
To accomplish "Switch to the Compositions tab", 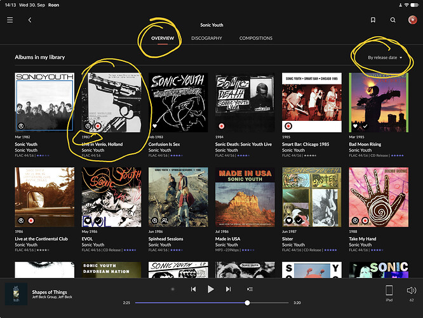I will pos(256,38).
